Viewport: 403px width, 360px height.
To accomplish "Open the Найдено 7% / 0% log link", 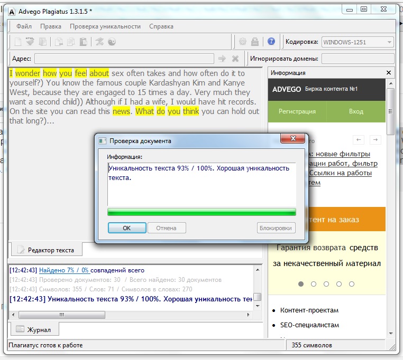I will (x=65, y=270).
